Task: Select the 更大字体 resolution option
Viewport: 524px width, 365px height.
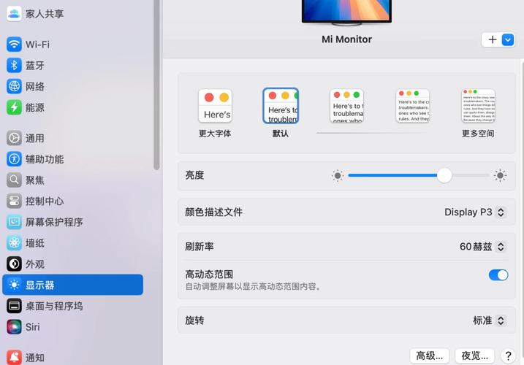Action: (x=215, y=107)
